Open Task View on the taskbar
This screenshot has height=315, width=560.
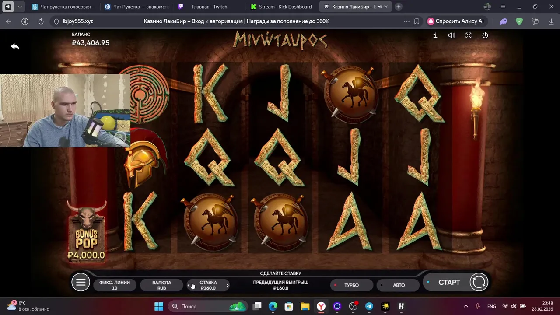pos(257,306)
